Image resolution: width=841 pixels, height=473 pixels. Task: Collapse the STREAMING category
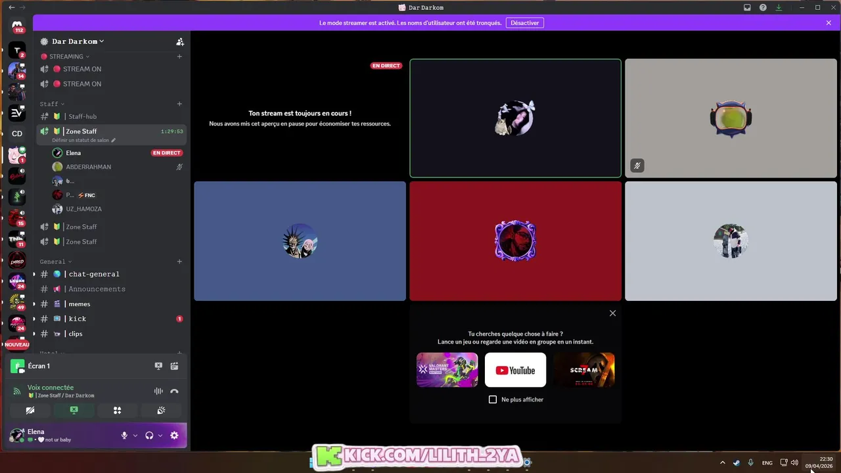click(66, 56)
